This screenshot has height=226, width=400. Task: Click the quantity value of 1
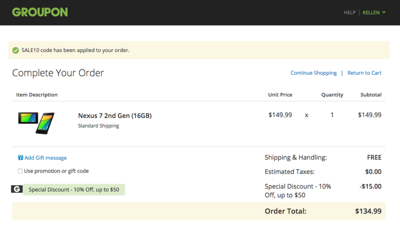[332, 115]
